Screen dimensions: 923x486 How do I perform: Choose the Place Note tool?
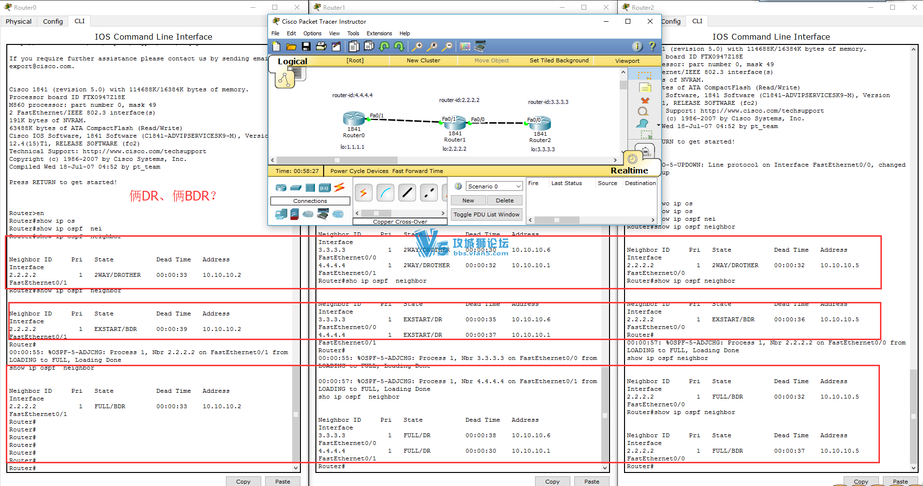645,88
